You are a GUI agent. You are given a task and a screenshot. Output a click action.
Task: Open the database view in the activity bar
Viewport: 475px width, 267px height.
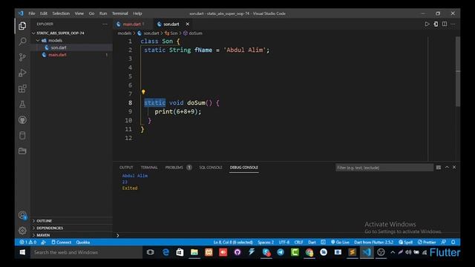tap(22, 135)
